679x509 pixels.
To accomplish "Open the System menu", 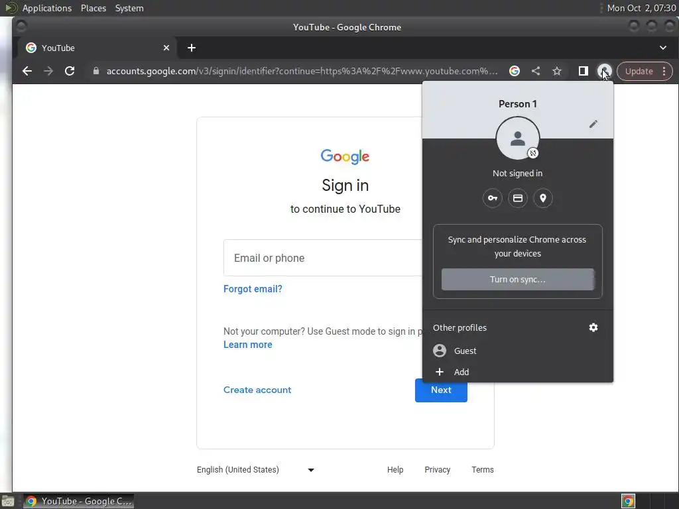I will tap(129, 8).
